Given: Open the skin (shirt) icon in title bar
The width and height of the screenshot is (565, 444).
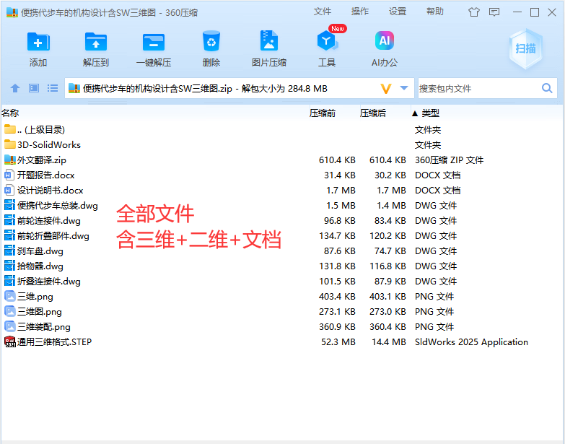Looking at the screenshot, I should [474, 12].
